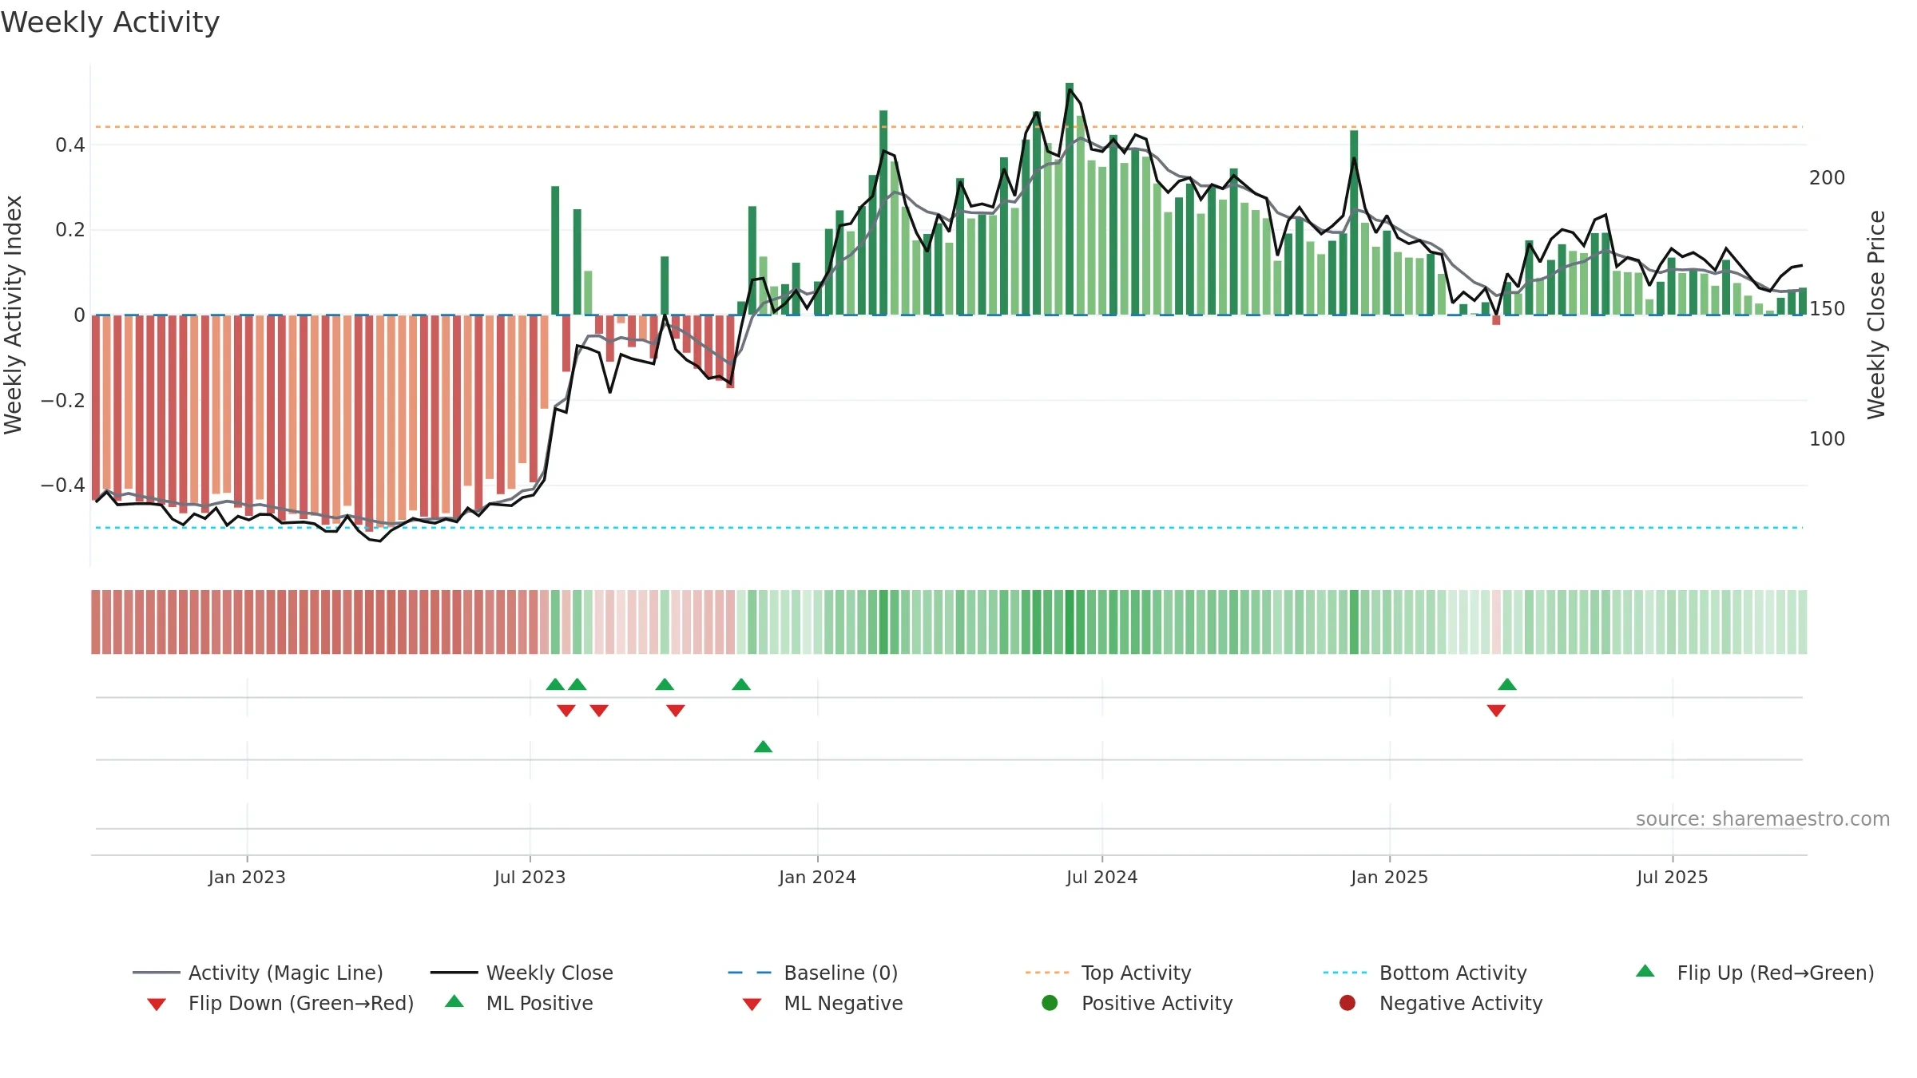Click the −0.2 left axis tick label
Image resolution: width=1917 pixels, height=1078 pixels.
(63, 400)
